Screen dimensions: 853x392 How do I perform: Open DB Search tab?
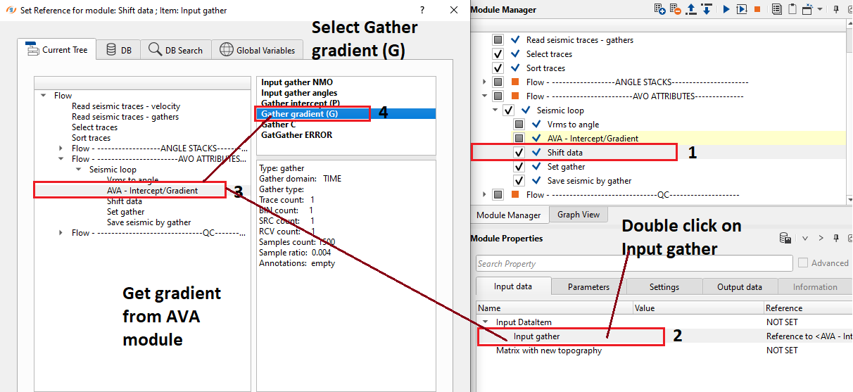point(175,50)
